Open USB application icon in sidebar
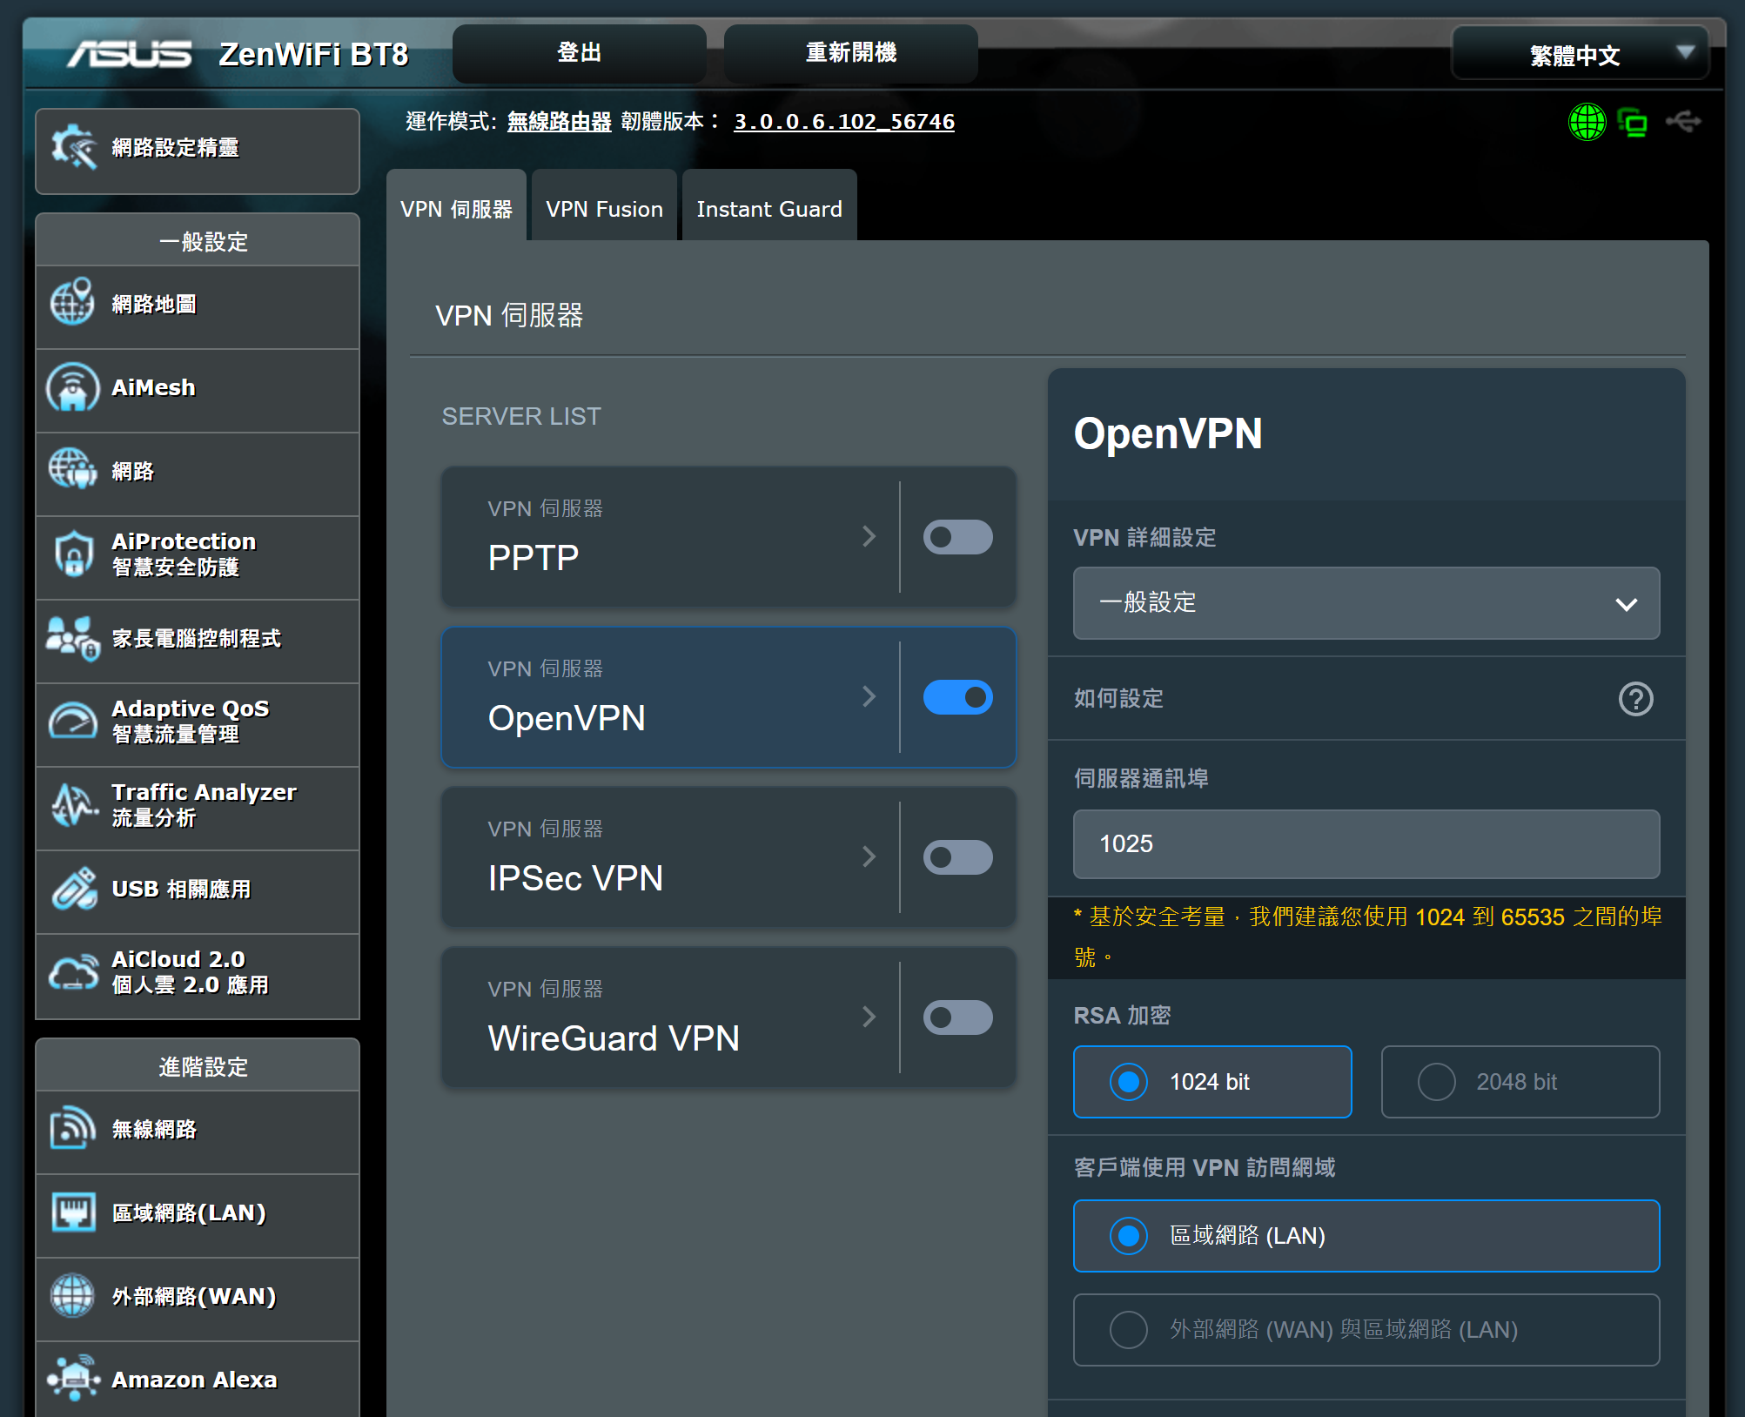 click(72, 889)
